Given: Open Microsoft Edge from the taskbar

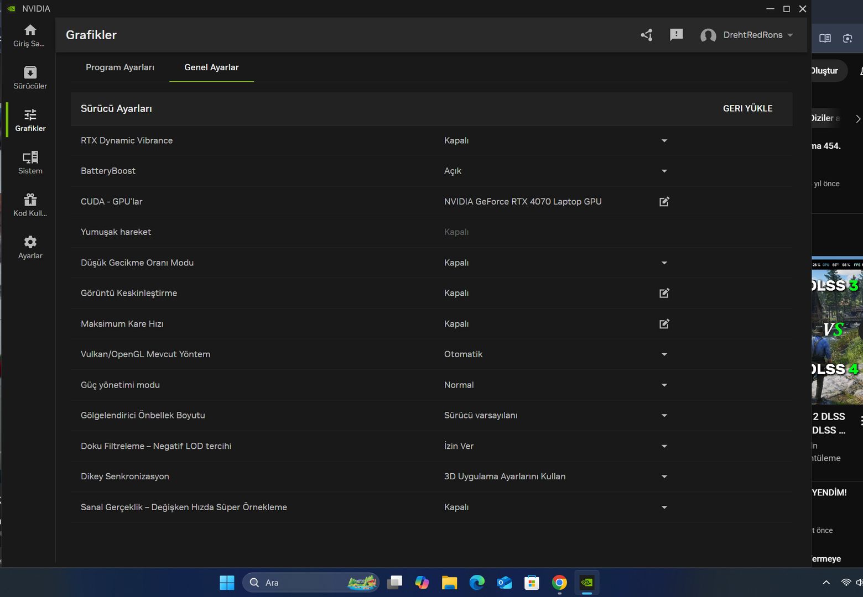Looking at the screenshot, I should [477, 583].
